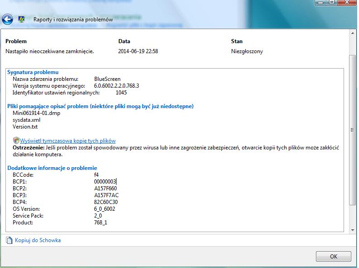
Task: Click the Service Pack value 2_0
Action: (x=98, y=216)
